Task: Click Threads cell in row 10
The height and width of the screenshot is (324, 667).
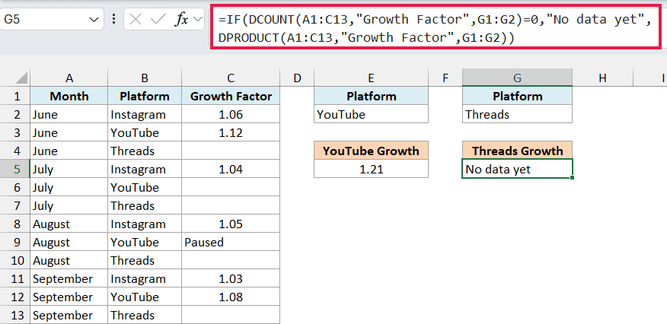Action: pos(145,261)
